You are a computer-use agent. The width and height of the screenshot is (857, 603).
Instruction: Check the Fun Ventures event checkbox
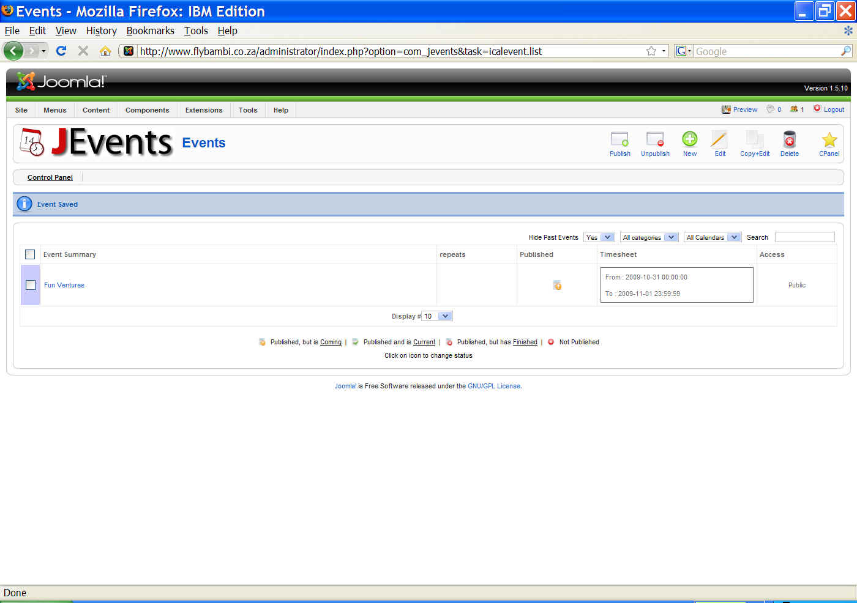pyautogui.click(x=31, y=285)
